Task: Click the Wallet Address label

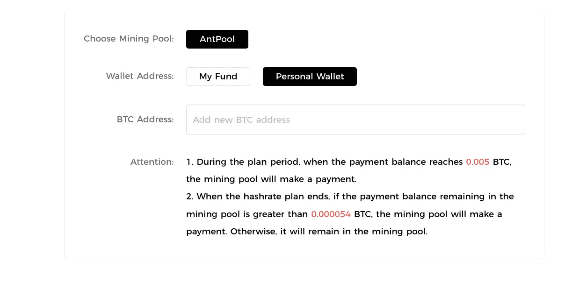Action: point(140,76)
